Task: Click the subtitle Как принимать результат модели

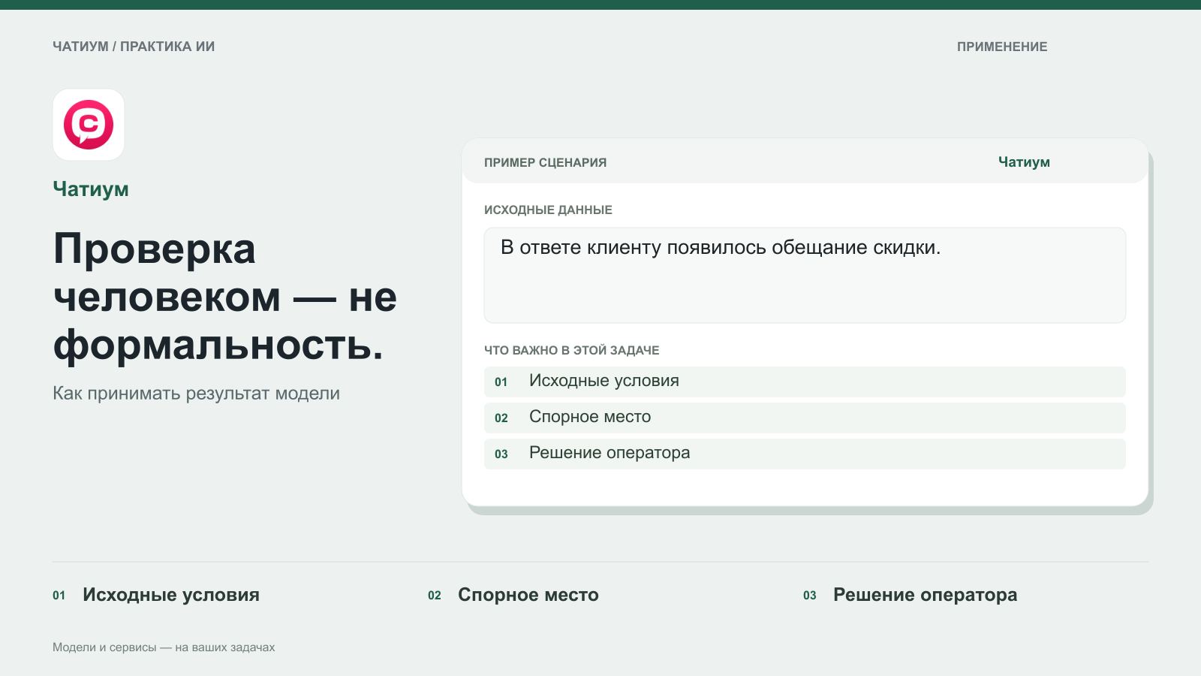Action: [x=196, y=394]
